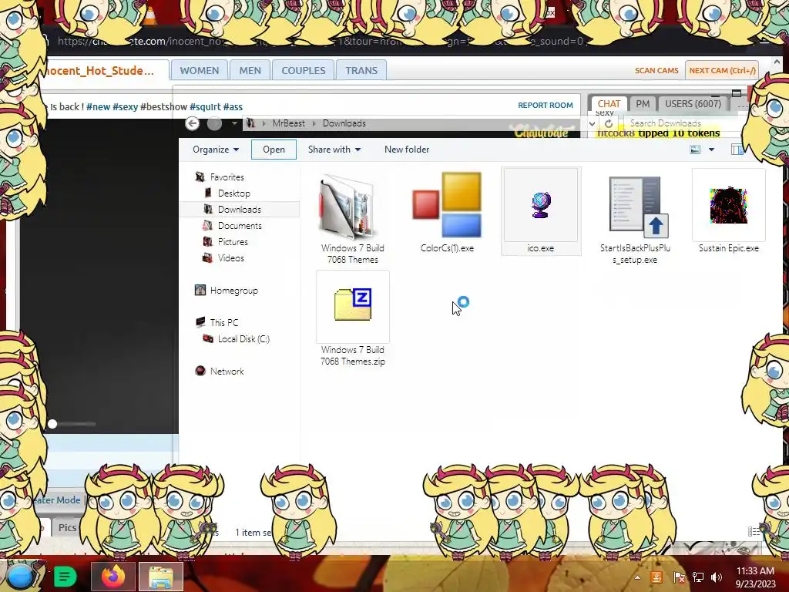Image resolution: width=789 pixels, height=592 pixels.
Task: Select This PC in navigation pane
Action: click(224, 323)
